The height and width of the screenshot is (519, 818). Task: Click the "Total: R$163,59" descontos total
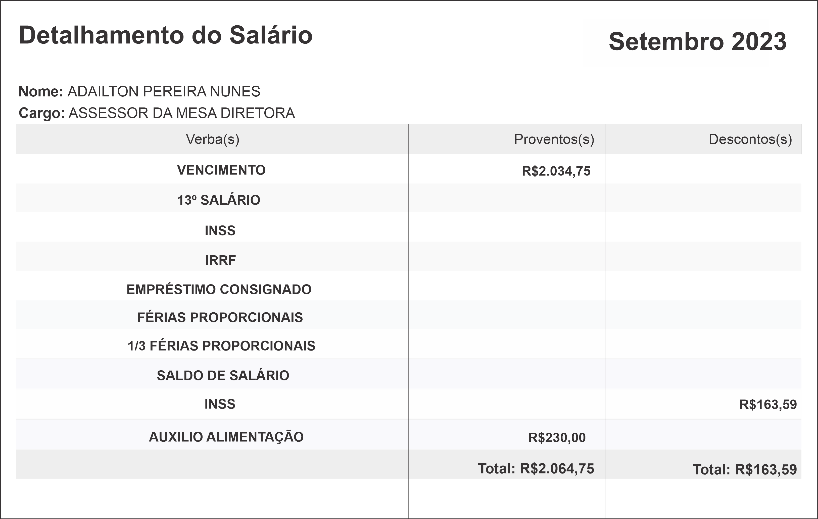click(x=745, y=470)
